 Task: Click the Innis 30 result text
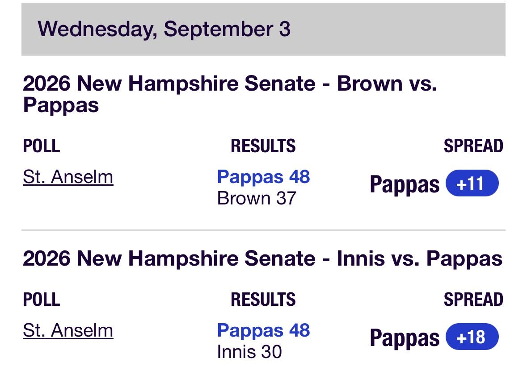(249, 352)
